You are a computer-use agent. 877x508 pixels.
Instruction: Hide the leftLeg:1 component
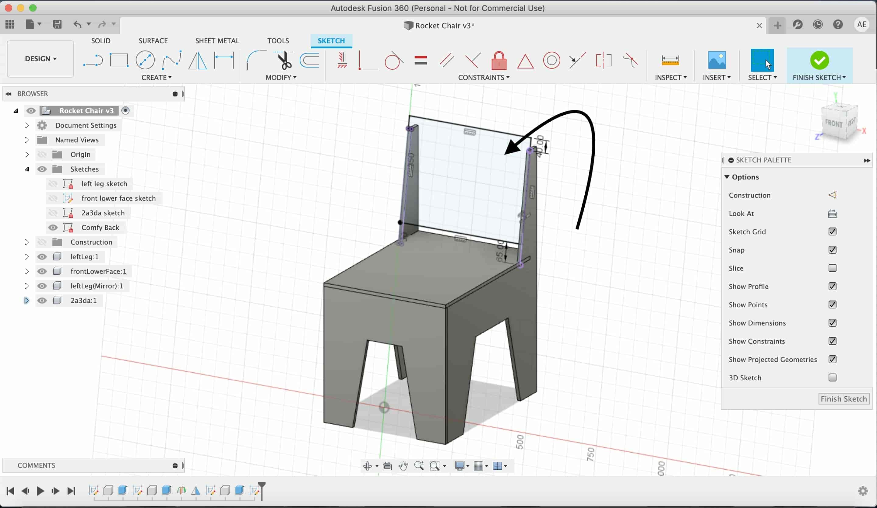[42, 257]
